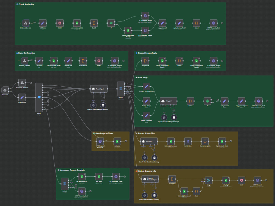Open the add_data sheet node
This screenshot has width=275, height=206.
(x=117, y=141)
